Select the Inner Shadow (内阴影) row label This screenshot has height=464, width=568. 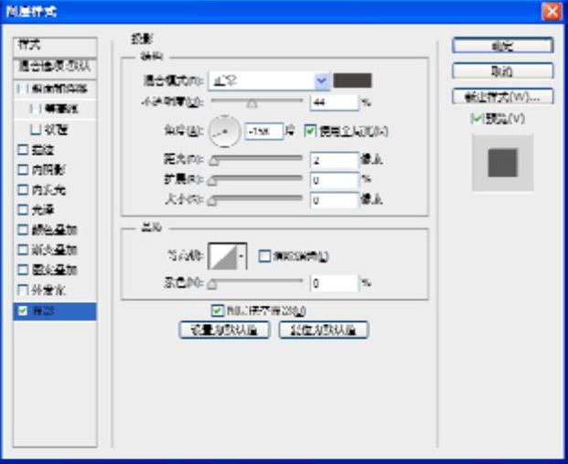point(48,169)
